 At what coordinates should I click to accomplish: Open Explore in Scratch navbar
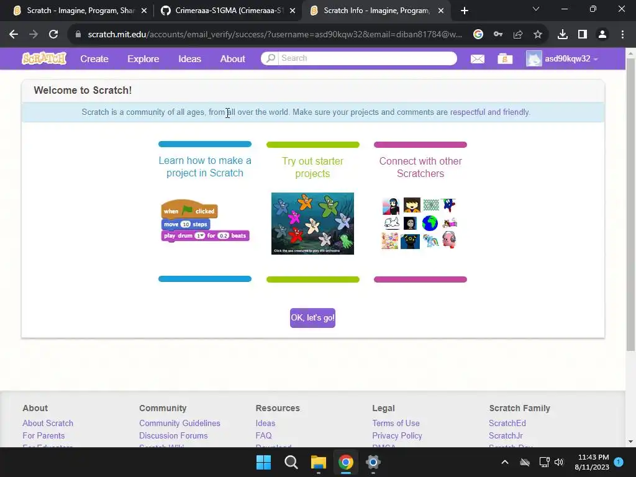[143, 59]
